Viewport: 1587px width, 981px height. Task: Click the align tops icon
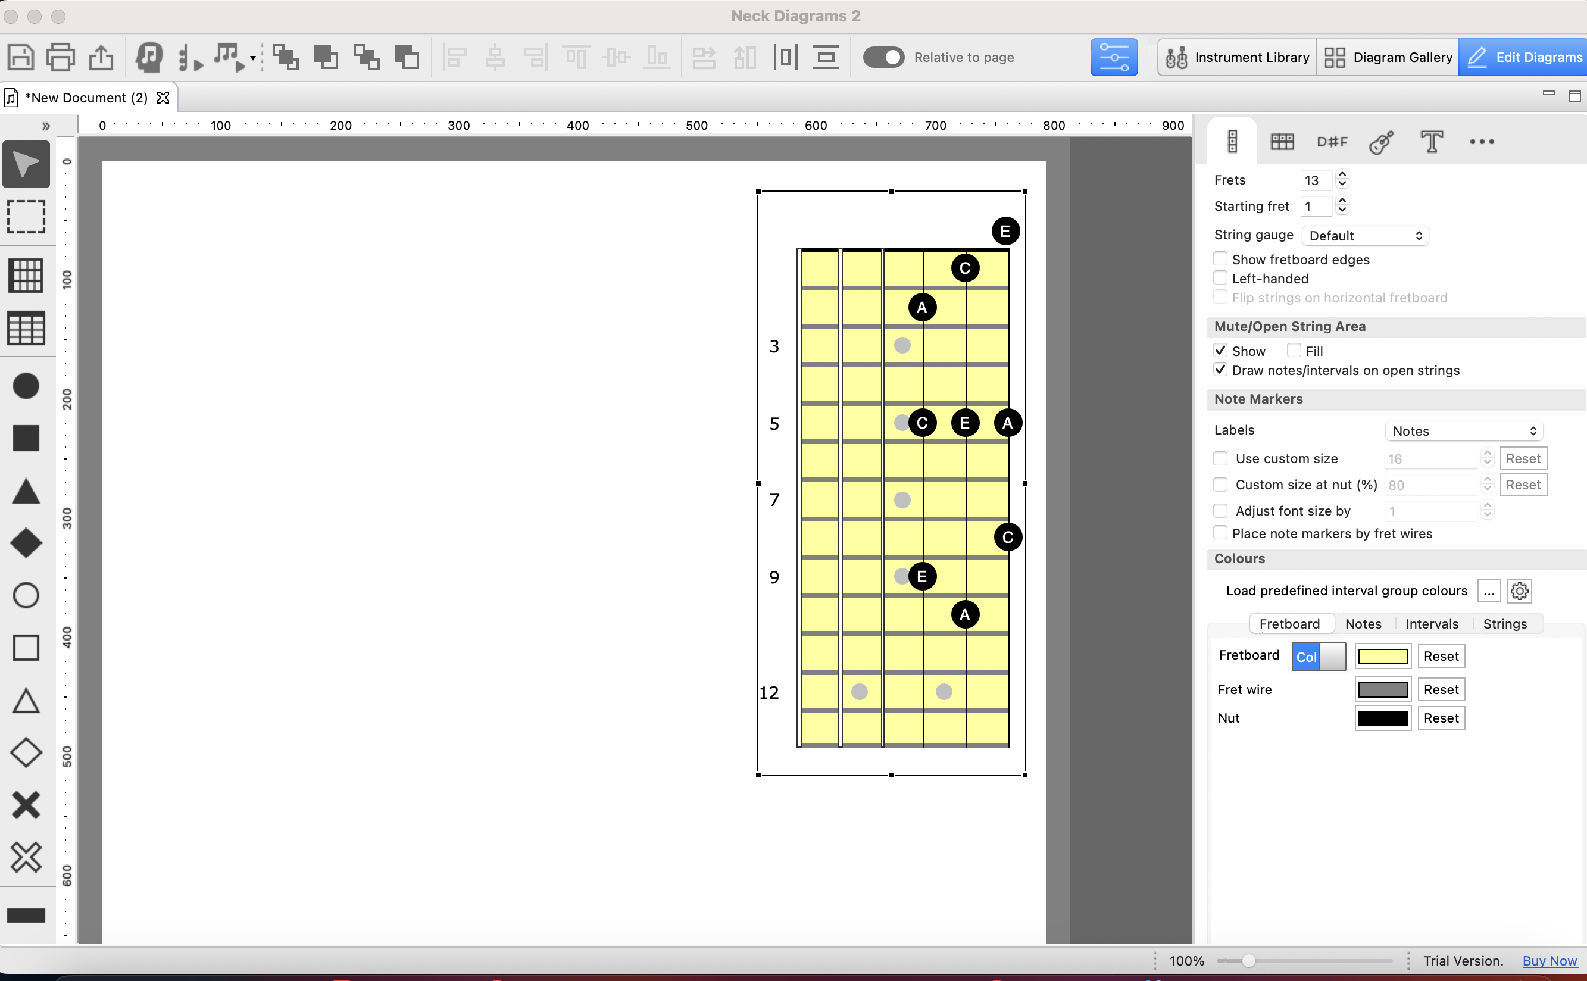tap(576, 57)
